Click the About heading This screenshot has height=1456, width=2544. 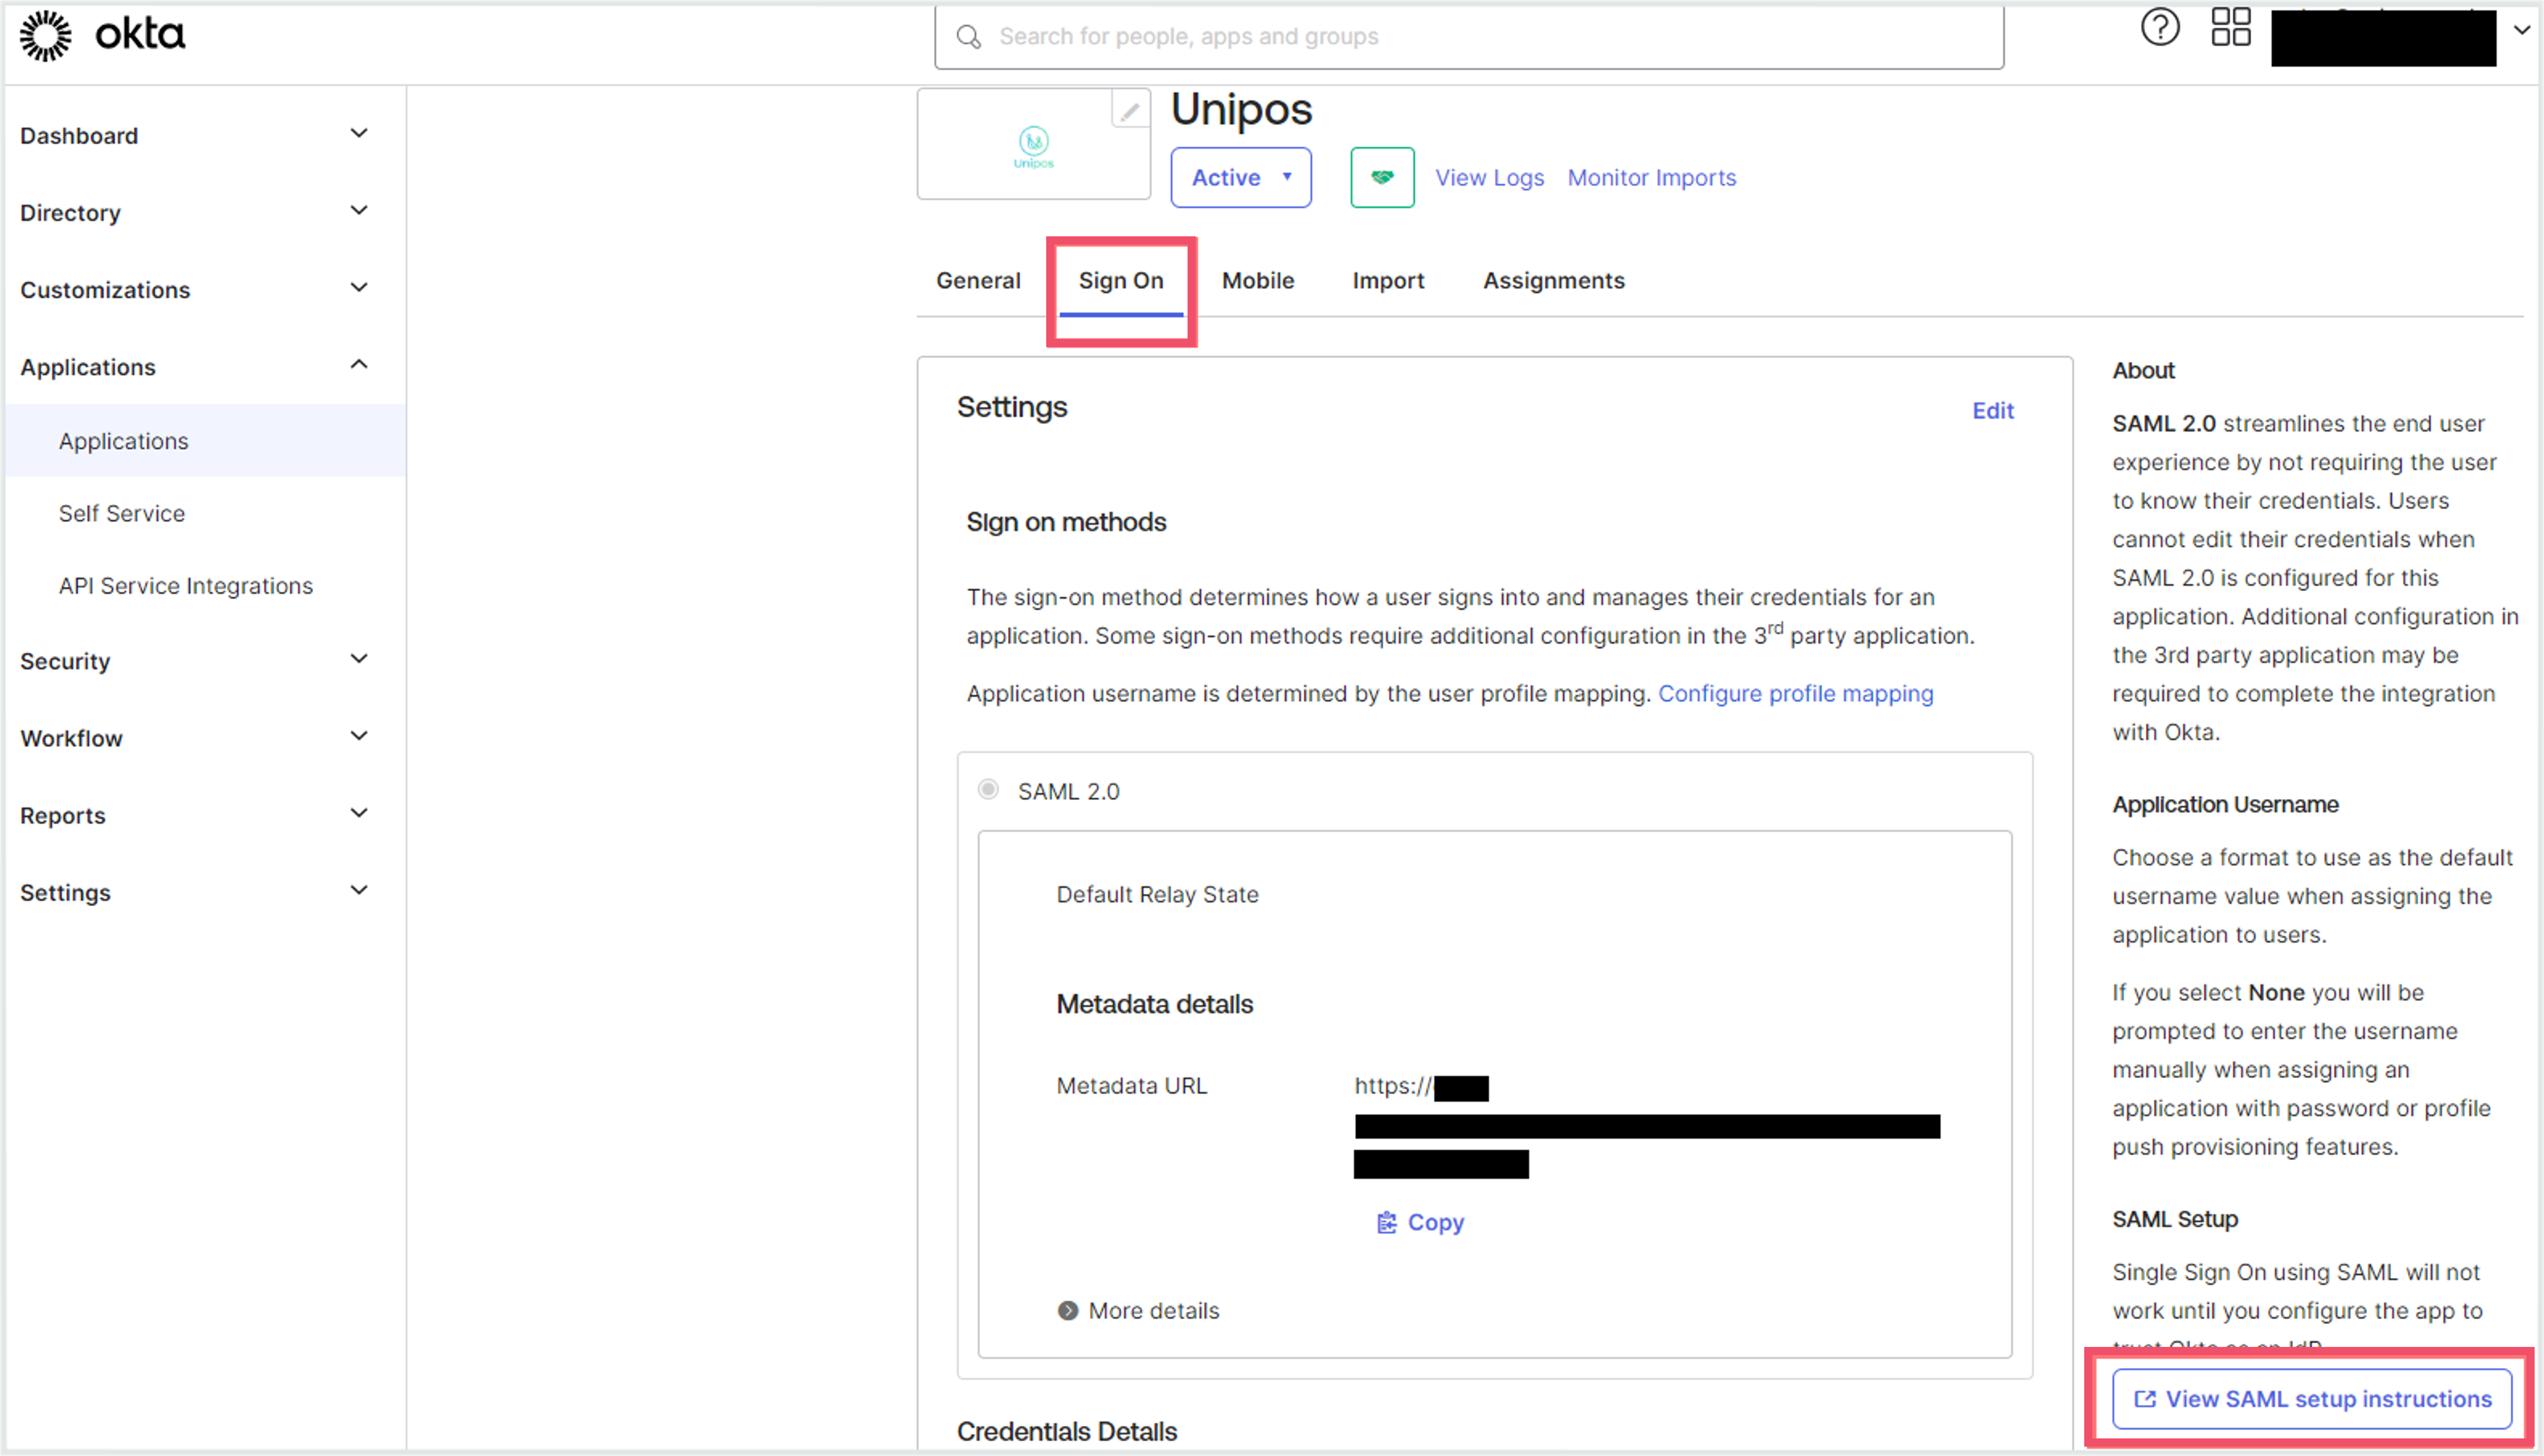(x=2143, y=370)
